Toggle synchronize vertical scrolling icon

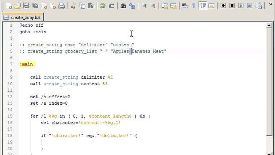tap(165, 6)
